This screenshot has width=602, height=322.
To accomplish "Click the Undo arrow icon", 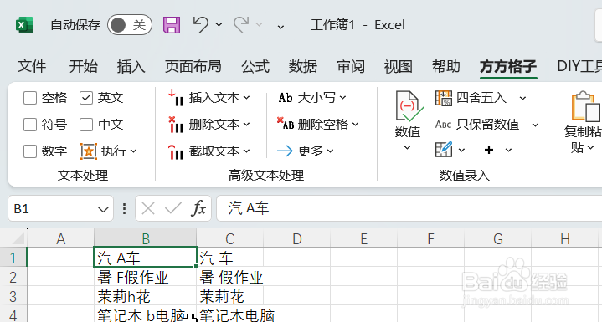I will click(x=200, y=25).
